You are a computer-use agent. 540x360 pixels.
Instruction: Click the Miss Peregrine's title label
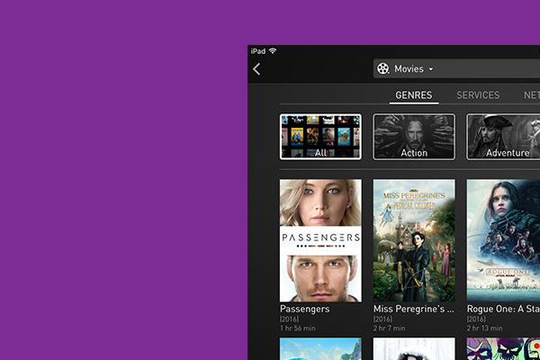coord(413,309)
